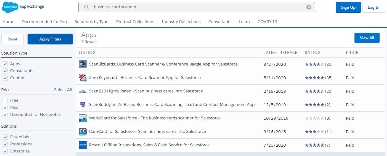
Task: Click the PRICE column header
Action: click(352, 53)
